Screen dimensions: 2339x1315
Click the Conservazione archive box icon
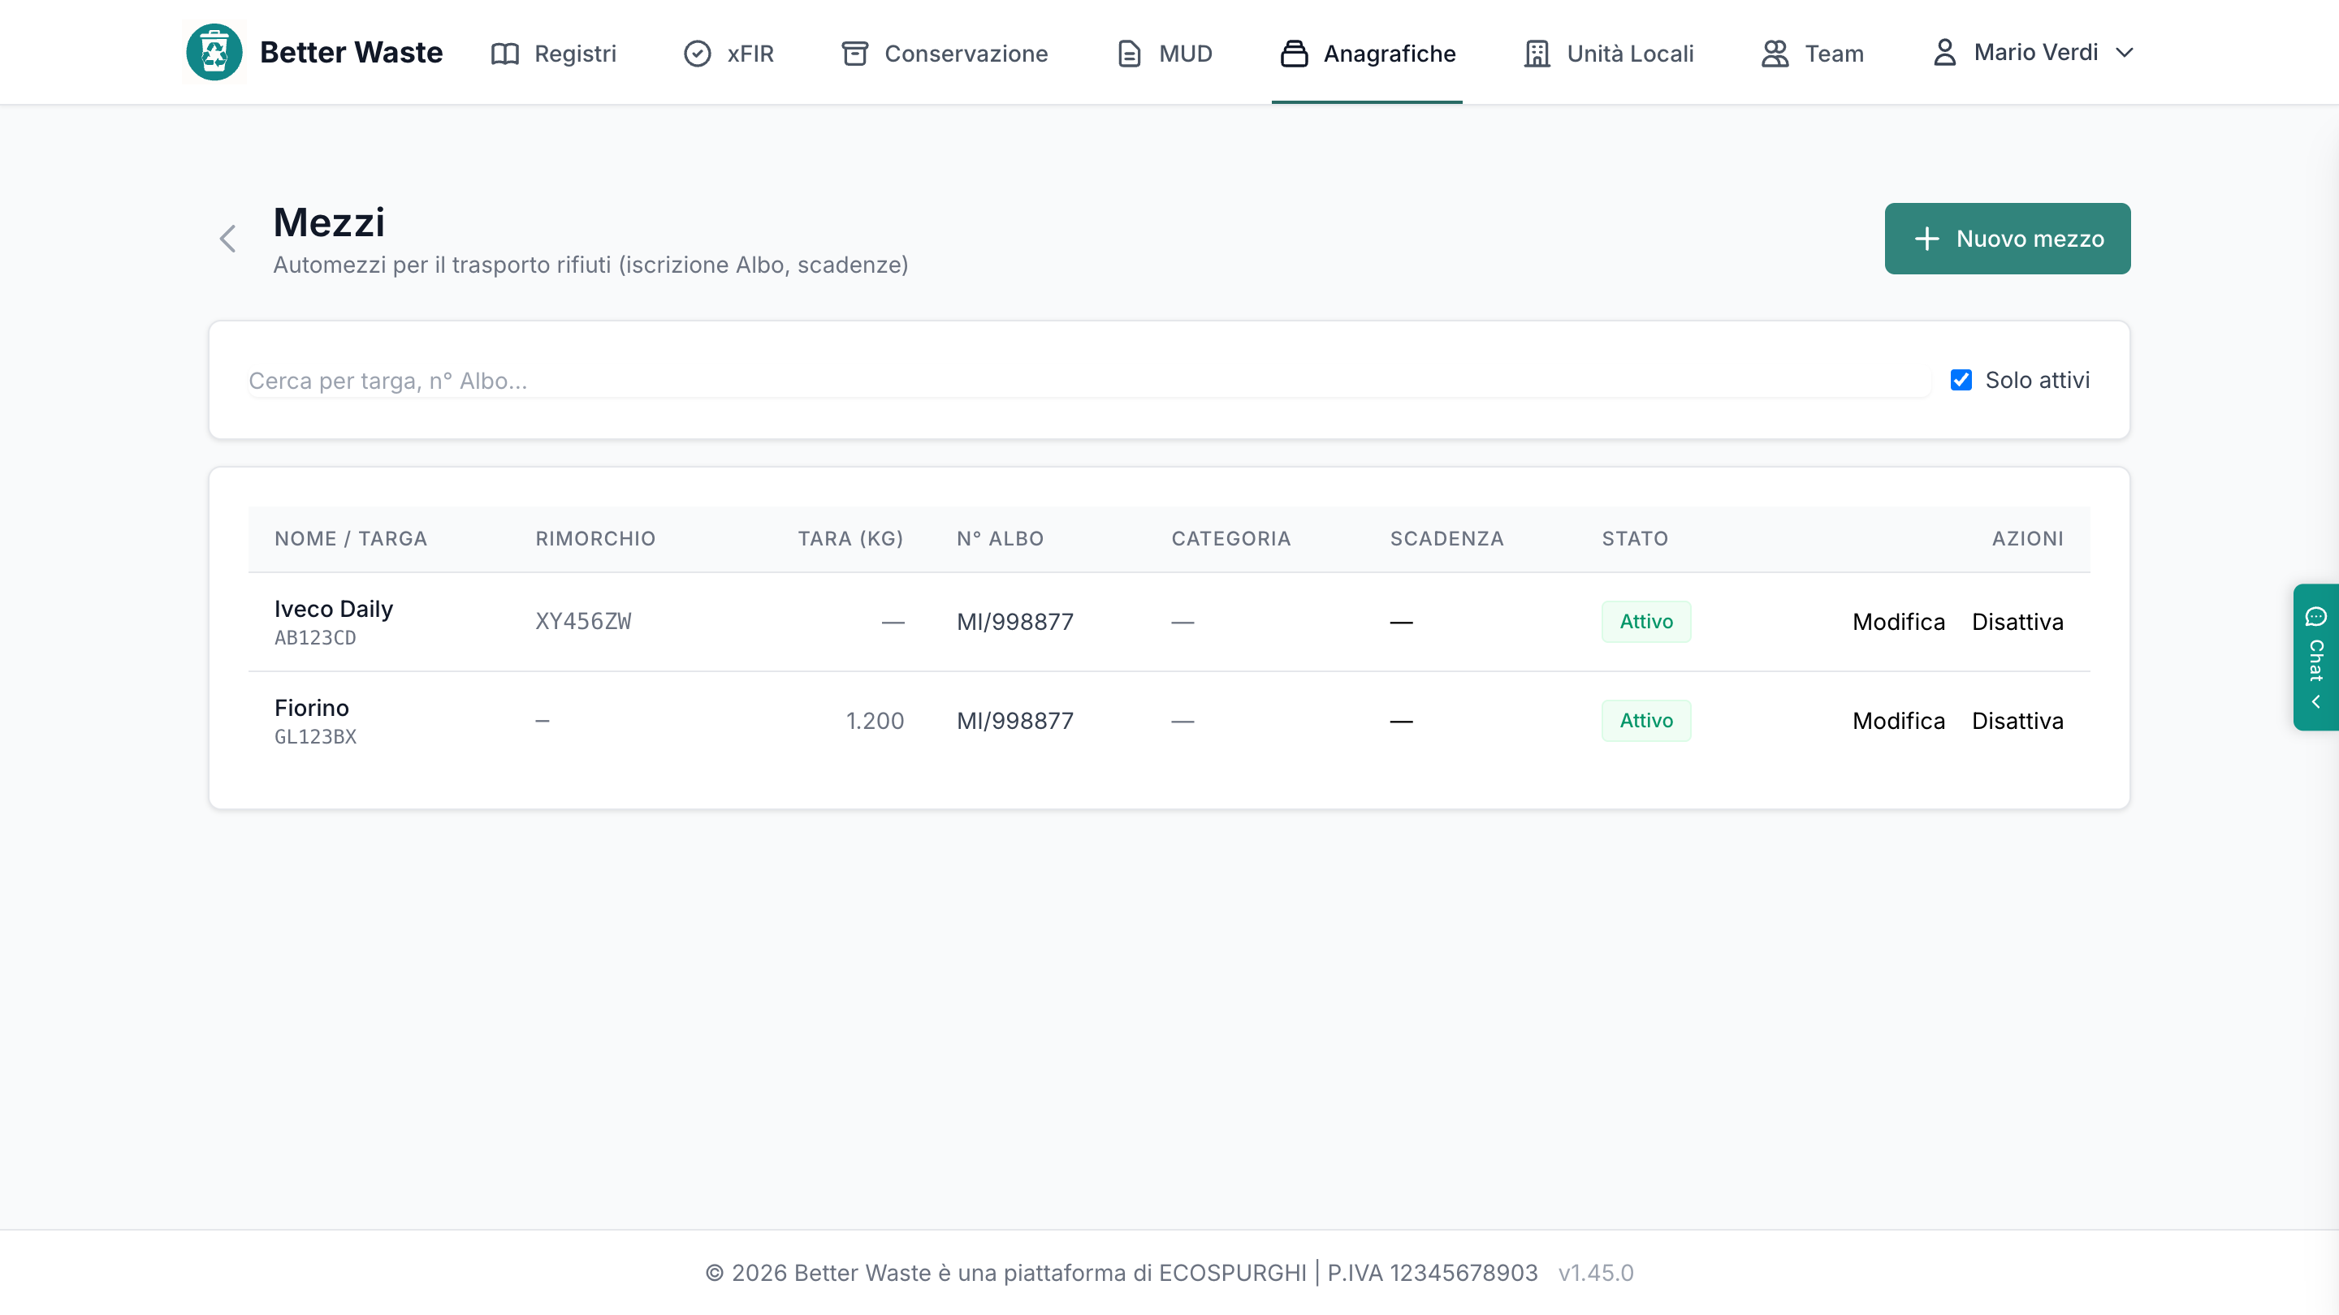(854, 54)
